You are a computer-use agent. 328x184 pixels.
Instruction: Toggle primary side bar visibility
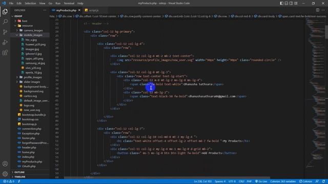pos(281,3)
